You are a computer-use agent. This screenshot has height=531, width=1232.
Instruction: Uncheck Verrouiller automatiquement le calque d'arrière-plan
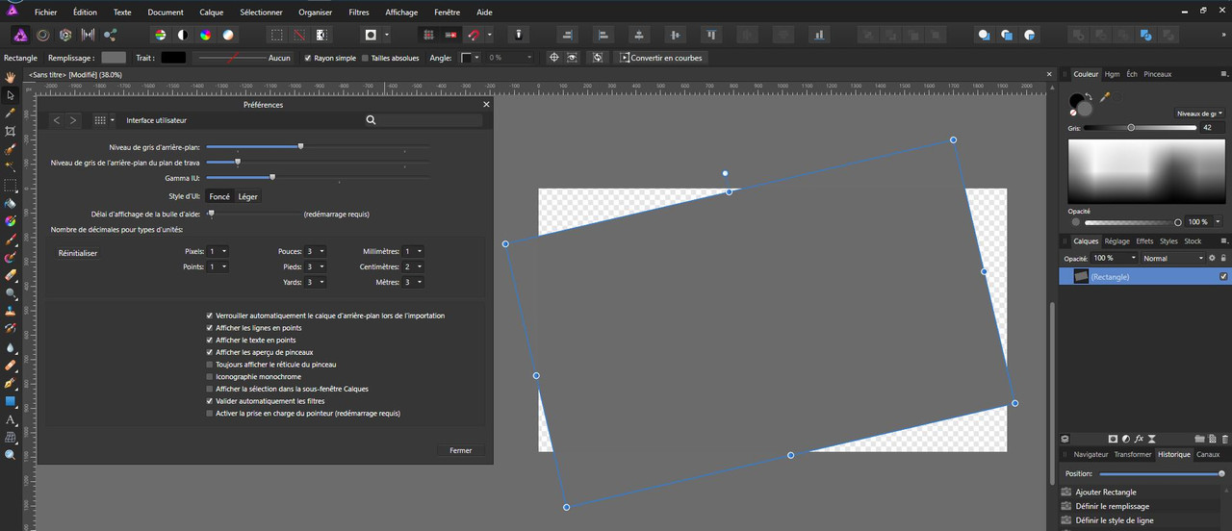coord(210,316)
